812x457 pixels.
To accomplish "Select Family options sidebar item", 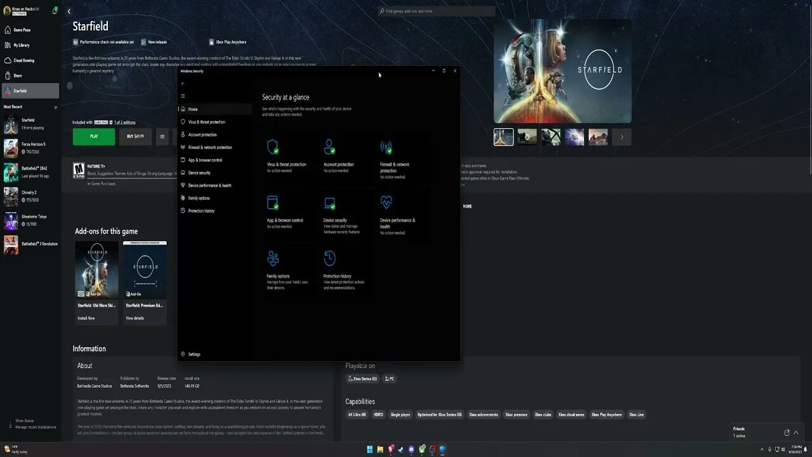I will point(214,198).
